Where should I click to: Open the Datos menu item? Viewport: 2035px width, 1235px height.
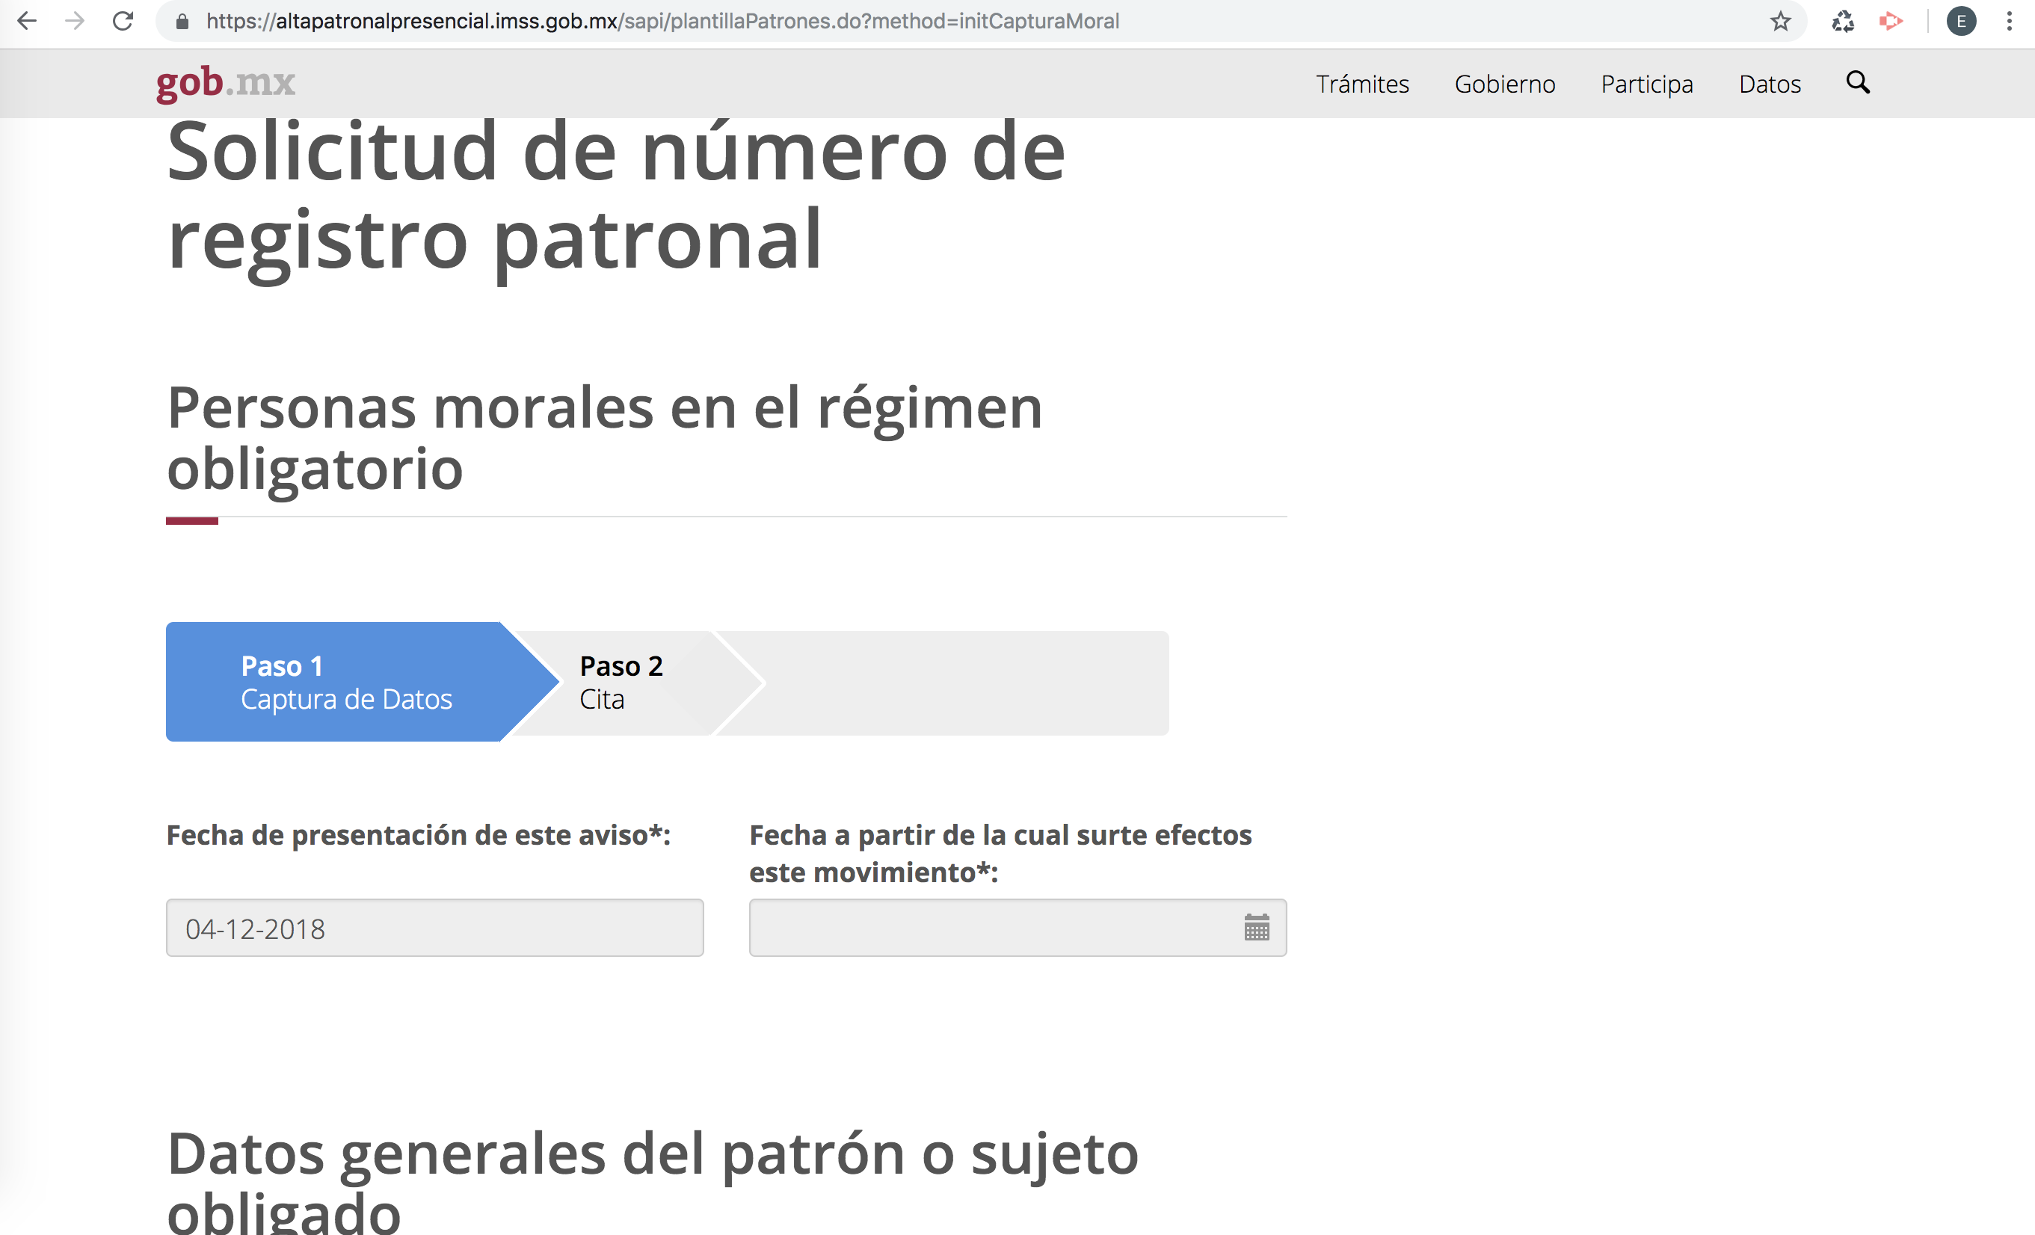[x=1770, y=84]
